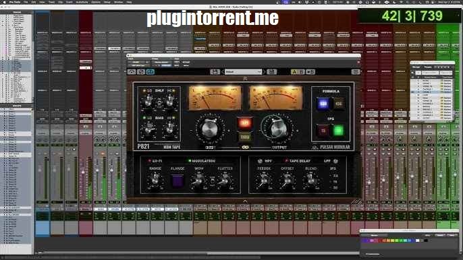Click the dim button below the red button
Image resolution: width=463 pixels, height=260 pixels.
245,137
